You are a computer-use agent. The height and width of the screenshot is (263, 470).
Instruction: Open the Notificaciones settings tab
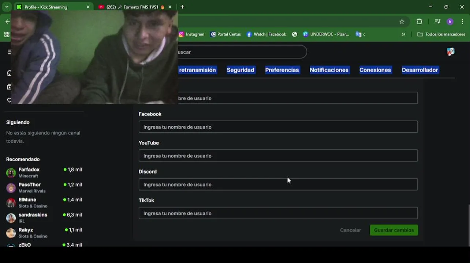pos(329,70)
